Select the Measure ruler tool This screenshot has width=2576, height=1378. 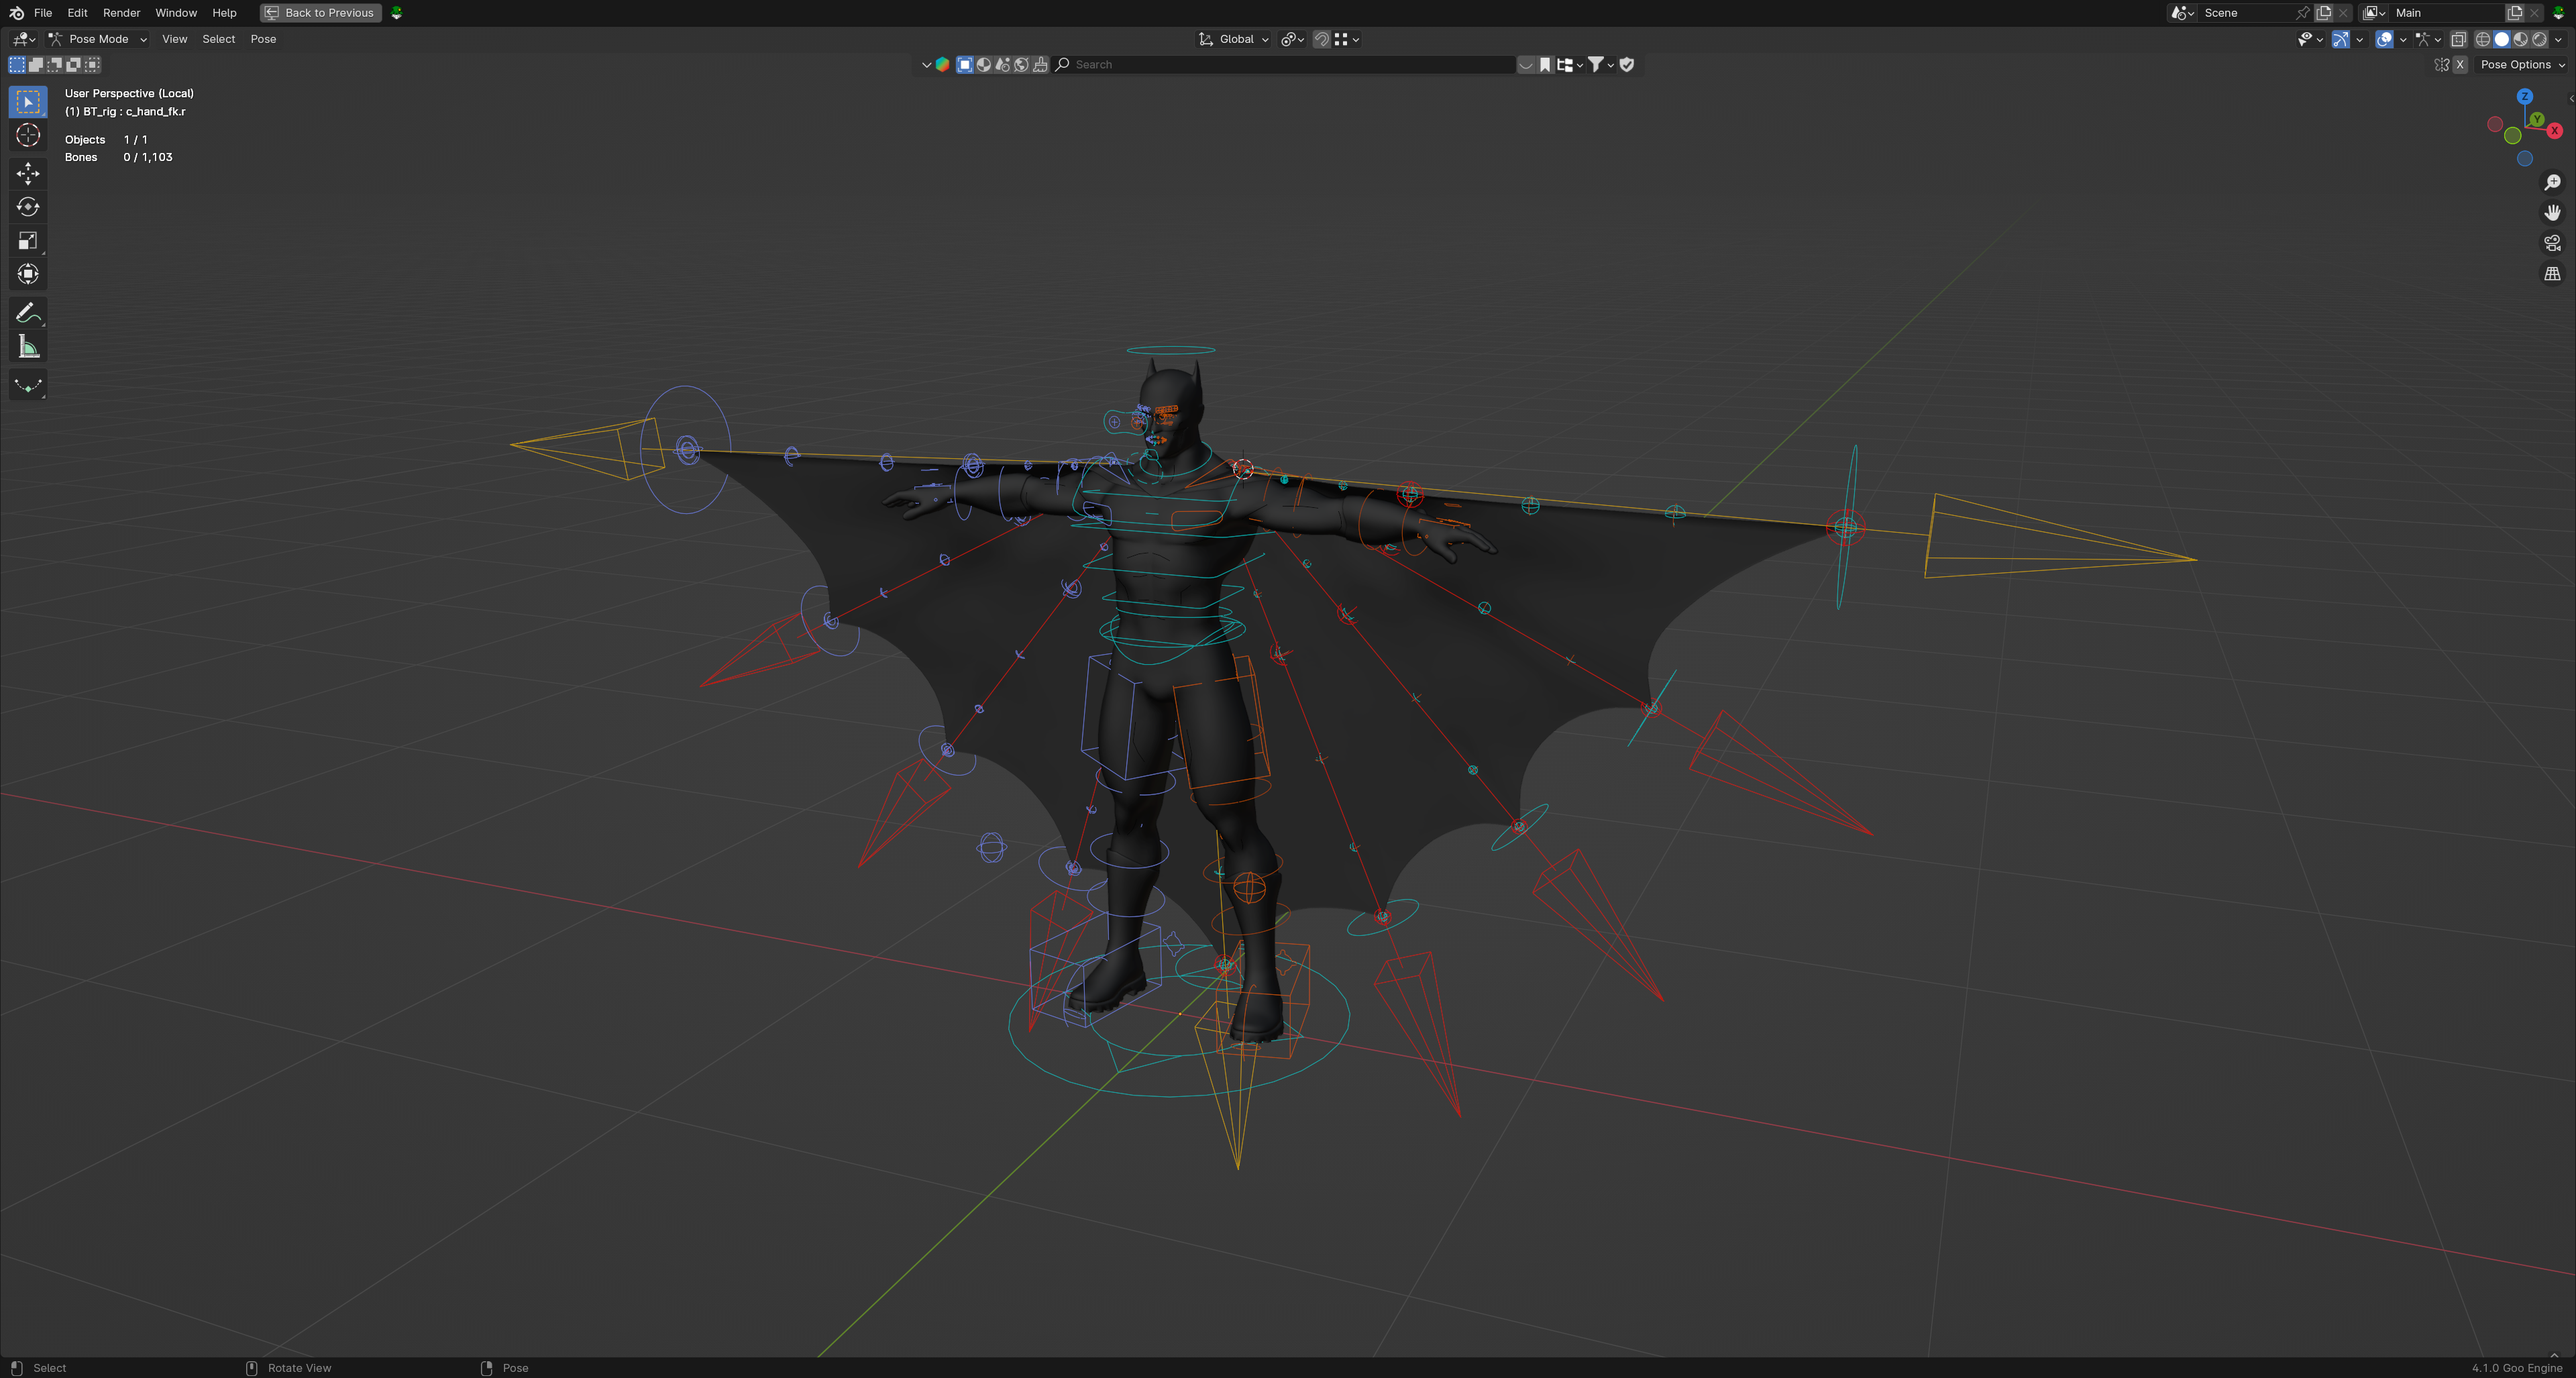tap(28, 347)
